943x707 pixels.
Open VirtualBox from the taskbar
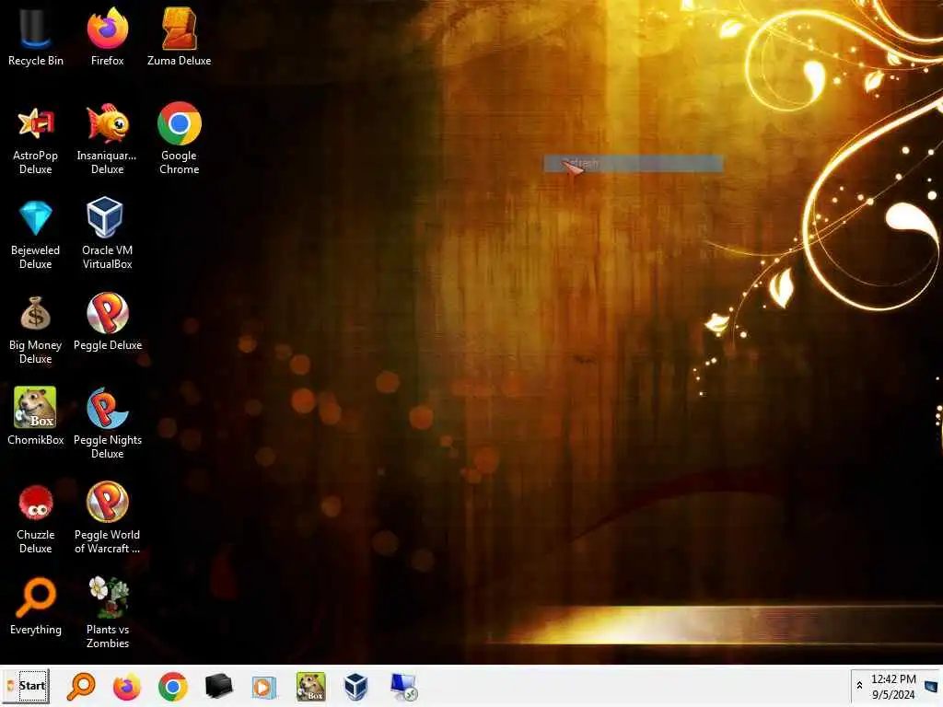[356, 687]
